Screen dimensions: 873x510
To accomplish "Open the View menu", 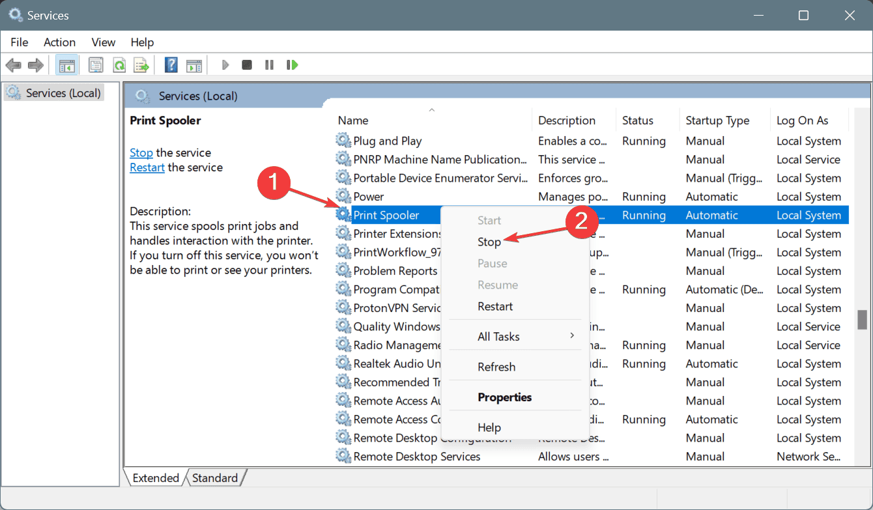I will pyautogui.click(x=103, y=42).
